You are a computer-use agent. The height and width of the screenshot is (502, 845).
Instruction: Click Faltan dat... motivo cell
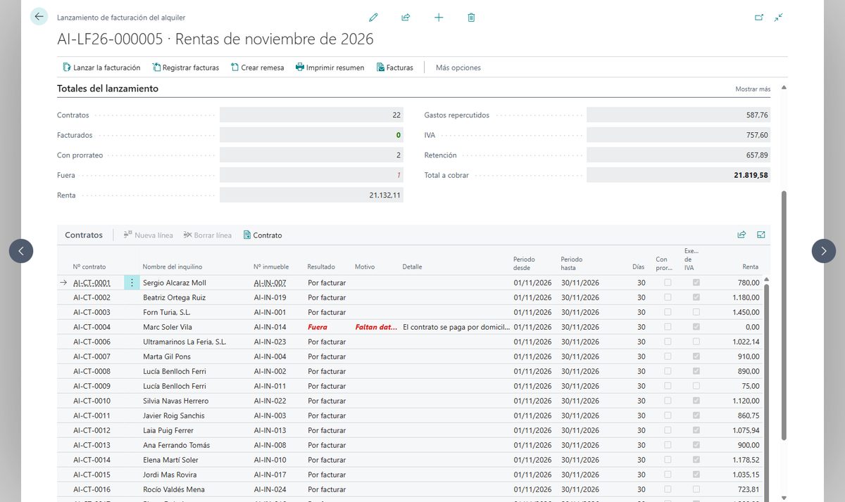376,327
